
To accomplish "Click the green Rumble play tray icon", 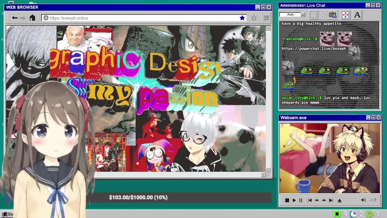I will click(x=370, y=214).
